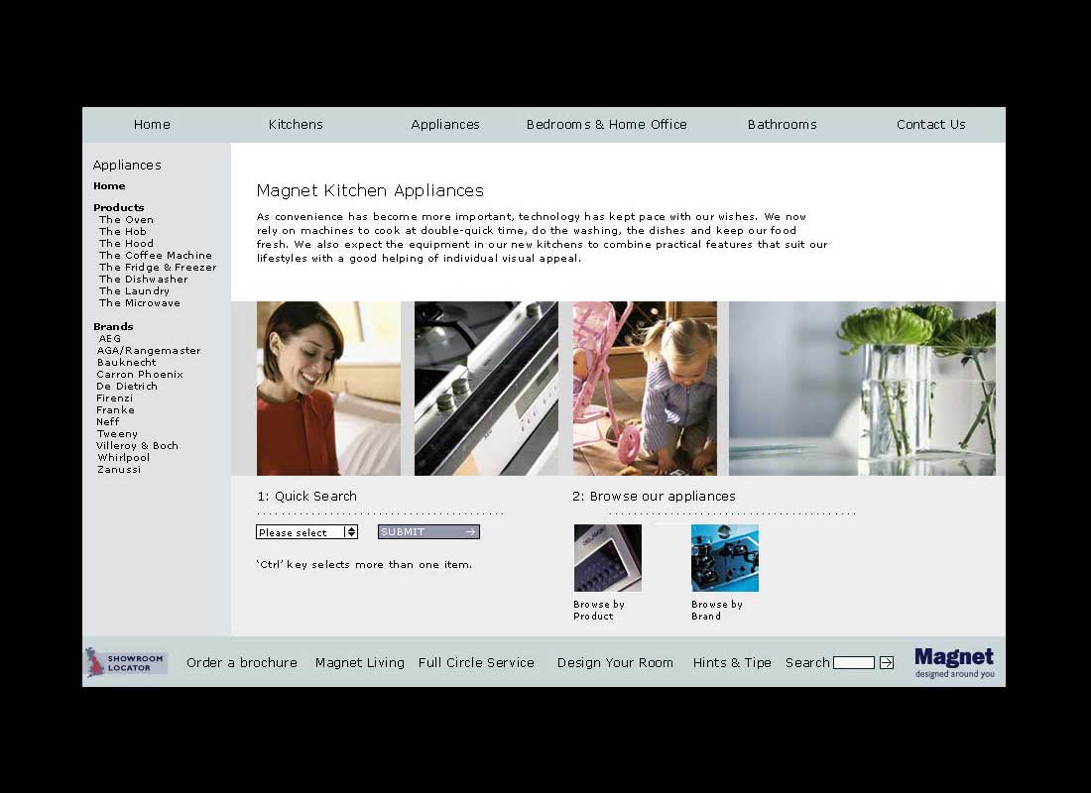Viewport: 1091px width, 793px height.
Task: Open The Fridge & Freezer link
Action: (158, 267)
